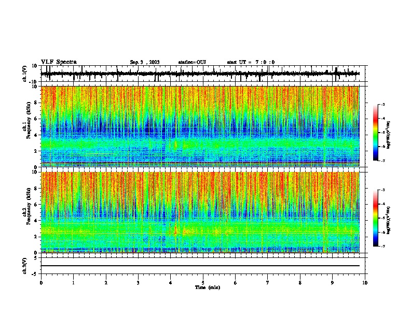Click the ch.3(V) axis label

tap(24, 266)
